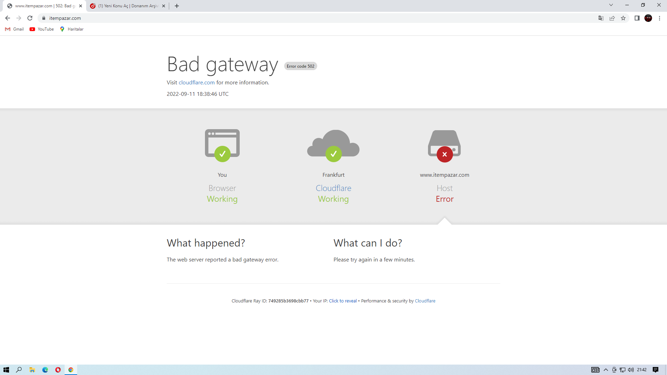The height and width of the screenshot is (375, 667).
Task: Show hidden system tray icons
Action: [606, 370]
